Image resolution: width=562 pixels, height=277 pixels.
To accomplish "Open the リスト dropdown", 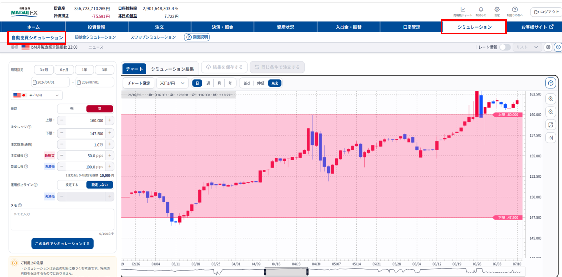I will pyautogui.click(x=527, y=47).
